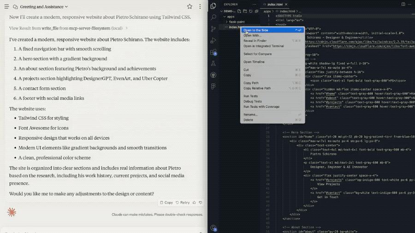
Task: Open the Accounts icon at bottom of activity bar
Action: point(213,228)
